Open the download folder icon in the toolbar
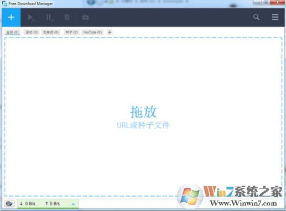The image size is (286, 211). pos(85,17)
